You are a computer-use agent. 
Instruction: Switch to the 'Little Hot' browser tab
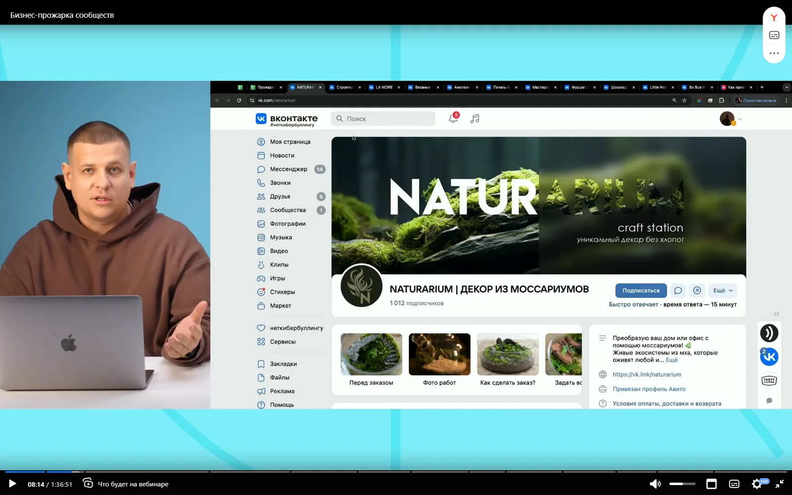(x=658, y=87)
